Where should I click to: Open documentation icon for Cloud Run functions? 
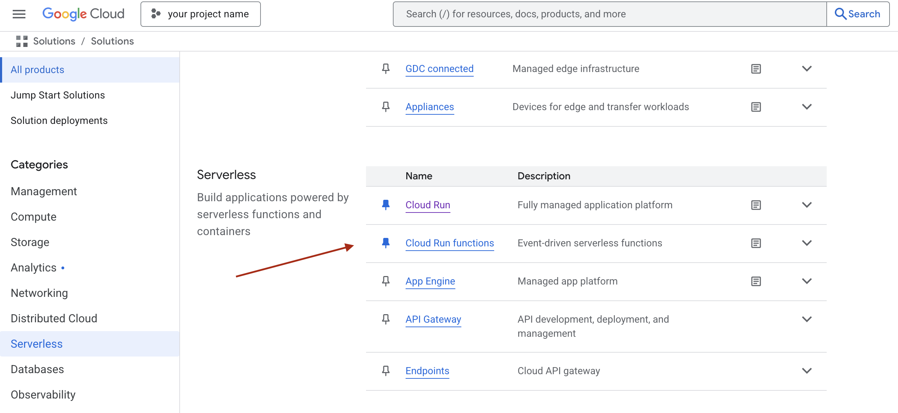coord(756,243)
